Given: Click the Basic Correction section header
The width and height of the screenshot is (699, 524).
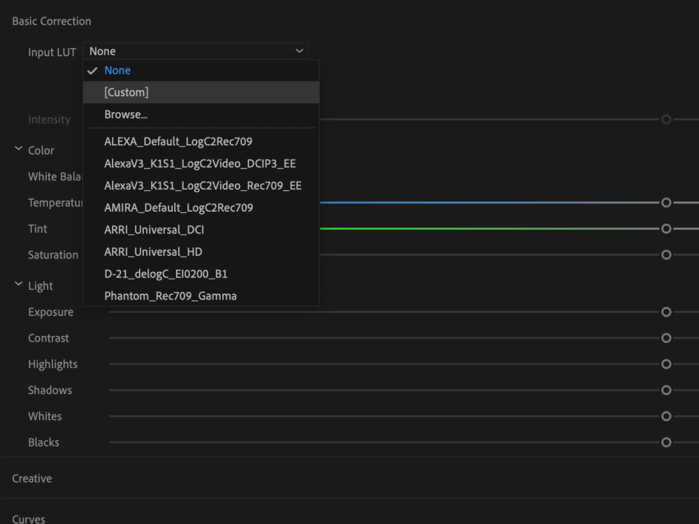Looking at the screenshot, I should [x=51, y=21].
